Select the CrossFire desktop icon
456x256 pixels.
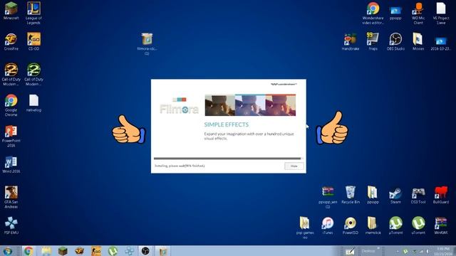(11, 42)
